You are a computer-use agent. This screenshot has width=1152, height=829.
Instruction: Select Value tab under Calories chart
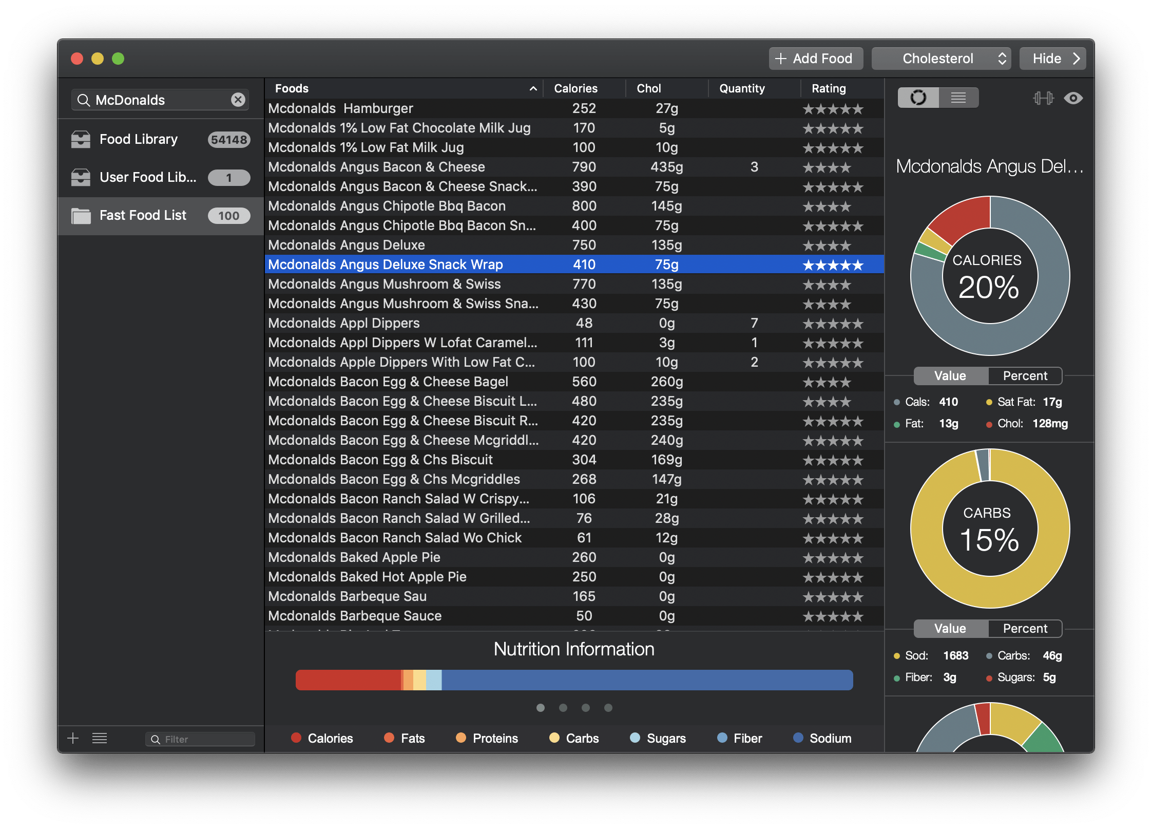pos(951,376)
